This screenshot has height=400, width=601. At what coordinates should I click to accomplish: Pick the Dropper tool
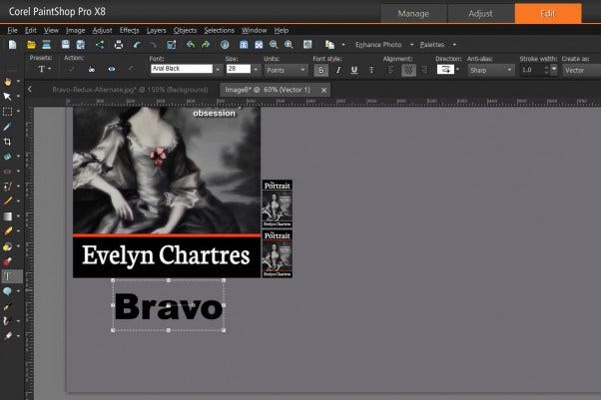[8, 127]
